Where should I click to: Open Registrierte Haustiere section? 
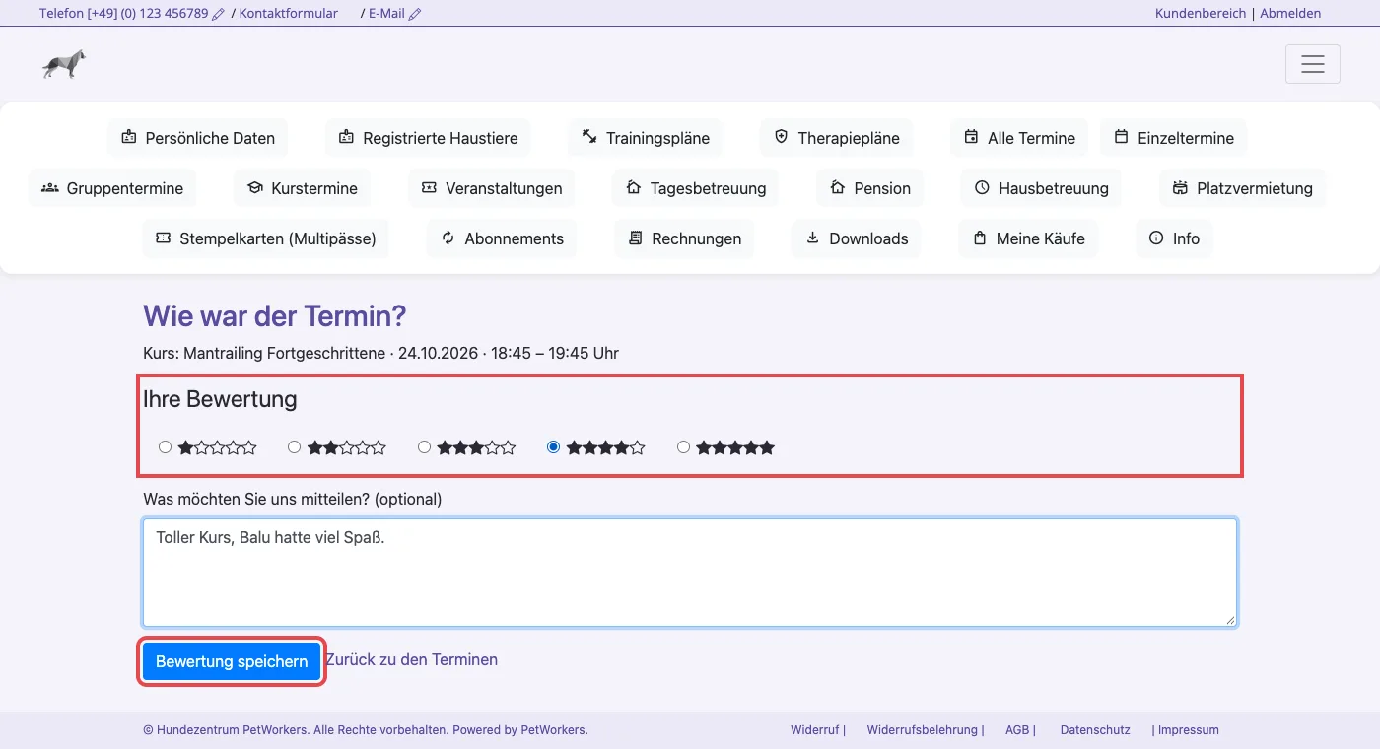pos(428,138)
